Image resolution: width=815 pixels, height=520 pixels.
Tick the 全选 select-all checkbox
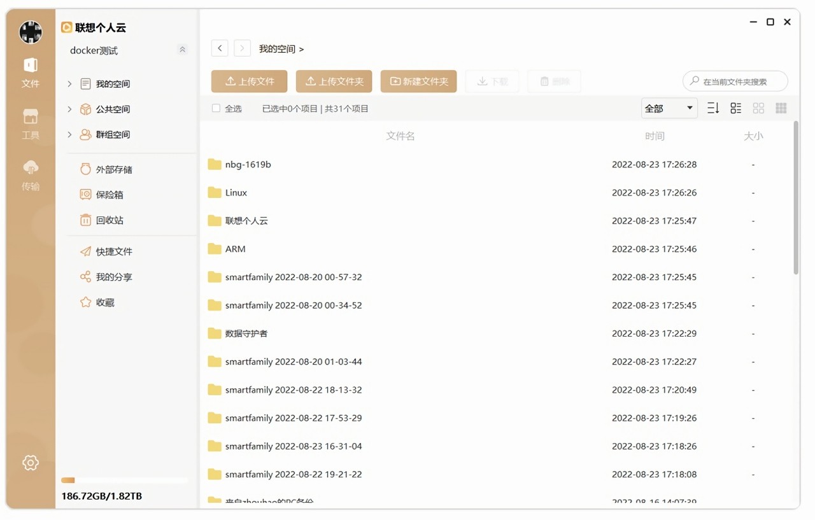[x=216, y=108]
